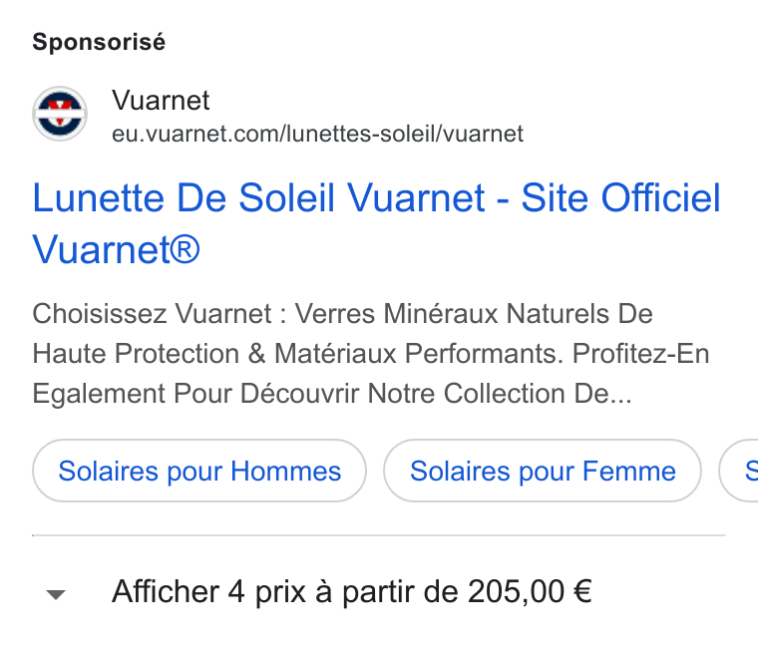The height and width of the screenshot is (652, 758).
Task: Click the "Sponsorisé" label
Action: pos(99,42)
